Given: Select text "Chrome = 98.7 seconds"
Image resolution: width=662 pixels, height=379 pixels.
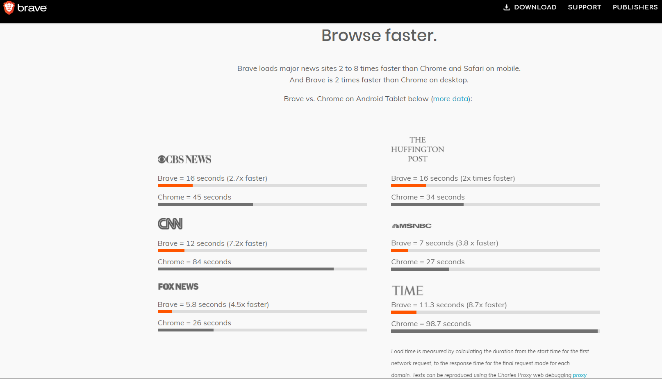Looking at the screenshot, I should click(431, 324).
